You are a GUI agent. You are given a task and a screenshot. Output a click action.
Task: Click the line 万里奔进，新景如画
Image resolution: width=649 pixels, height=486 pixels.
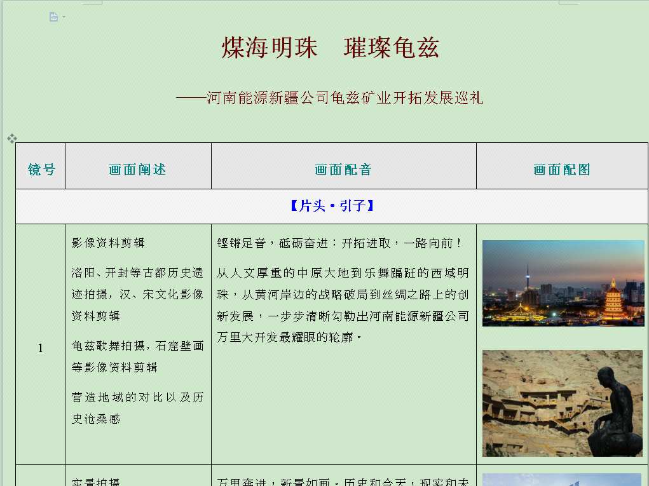[x=273, y=482]
